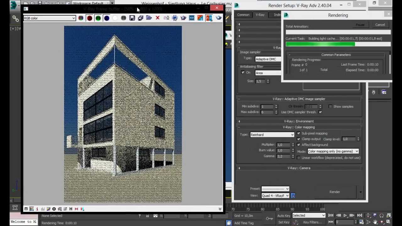Screen dimensions: 402x226
Task: Toggle the green channel in frame buffer
Action: click(x=98, y=18)
